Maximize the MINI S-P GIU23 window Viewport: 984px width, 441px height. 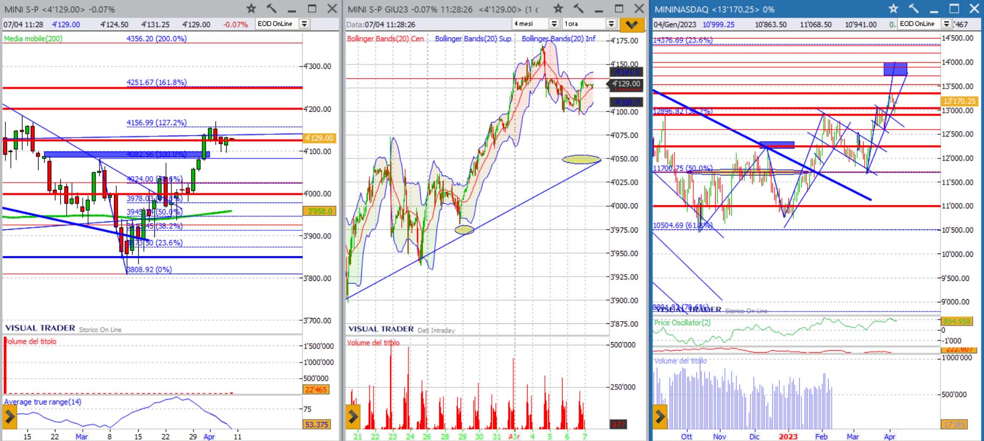tap(619, 9)
